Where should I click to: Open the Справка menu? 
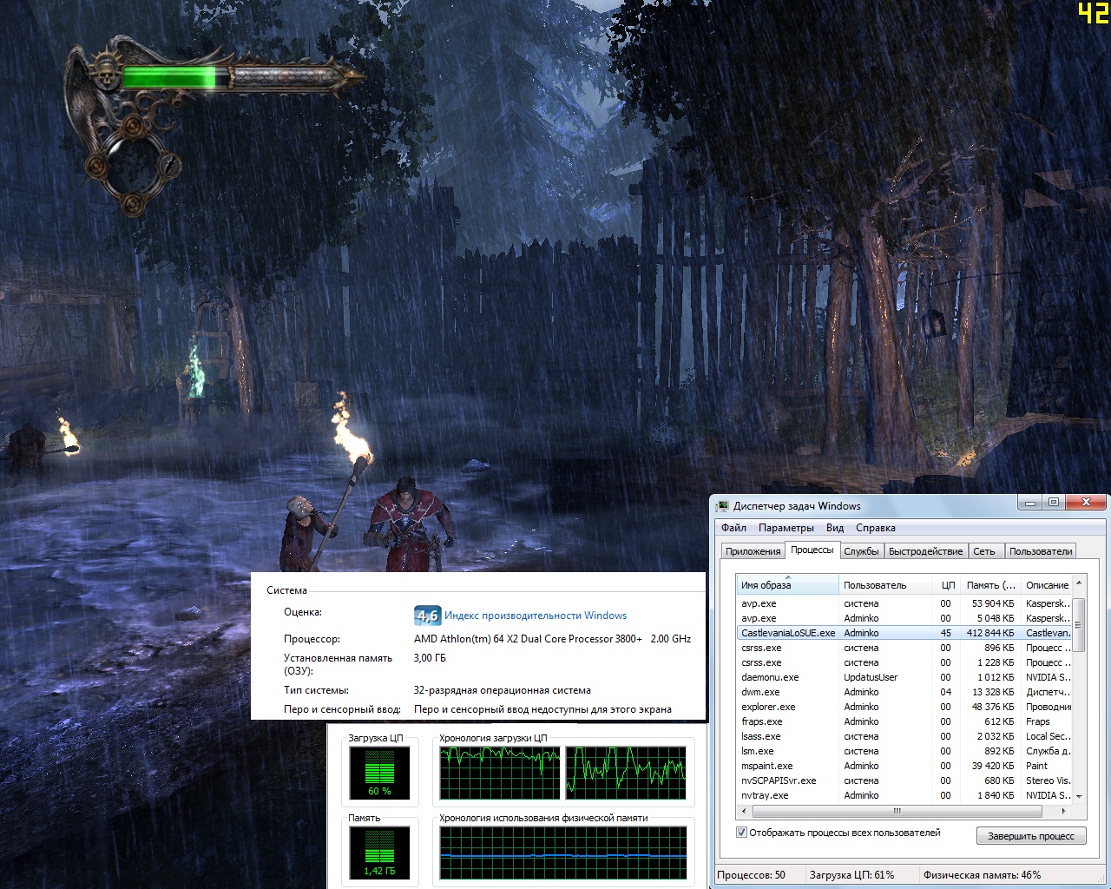click(875, 528)
